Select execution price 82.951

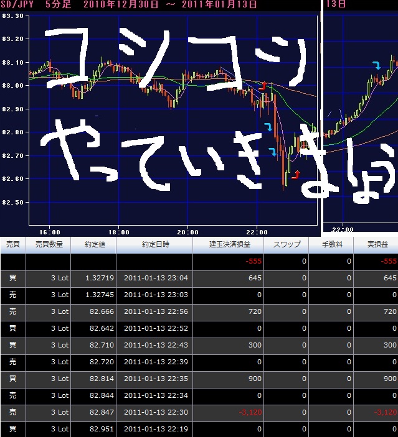coord(102,429)
